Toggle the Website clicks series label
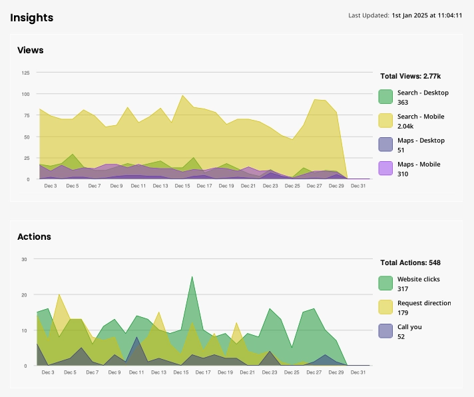This screenshot has width=474, height=397. [x=418, y=279]
